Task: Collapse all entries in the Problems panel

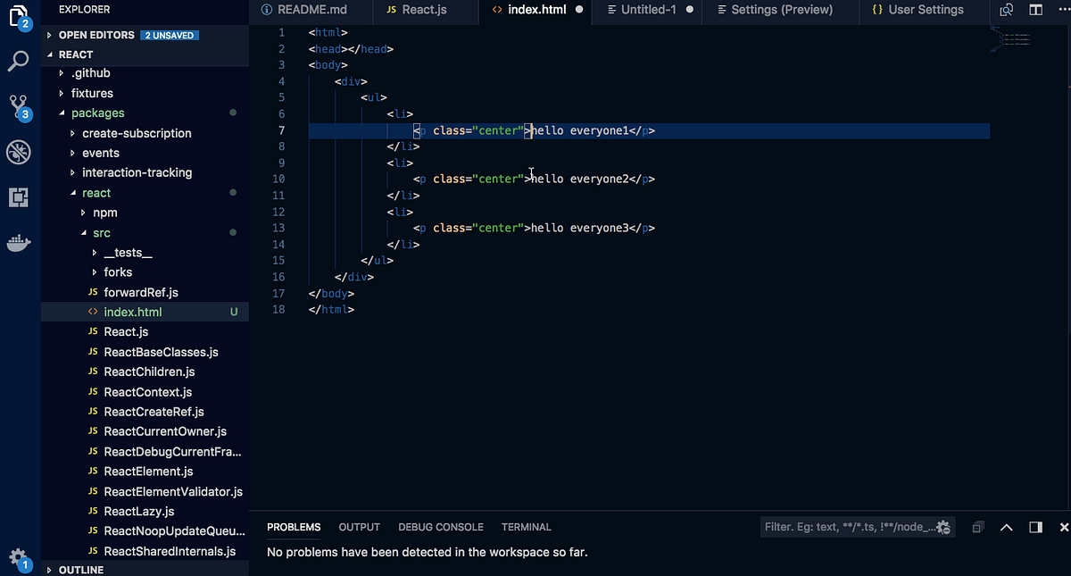Action: tap(977, 527)
